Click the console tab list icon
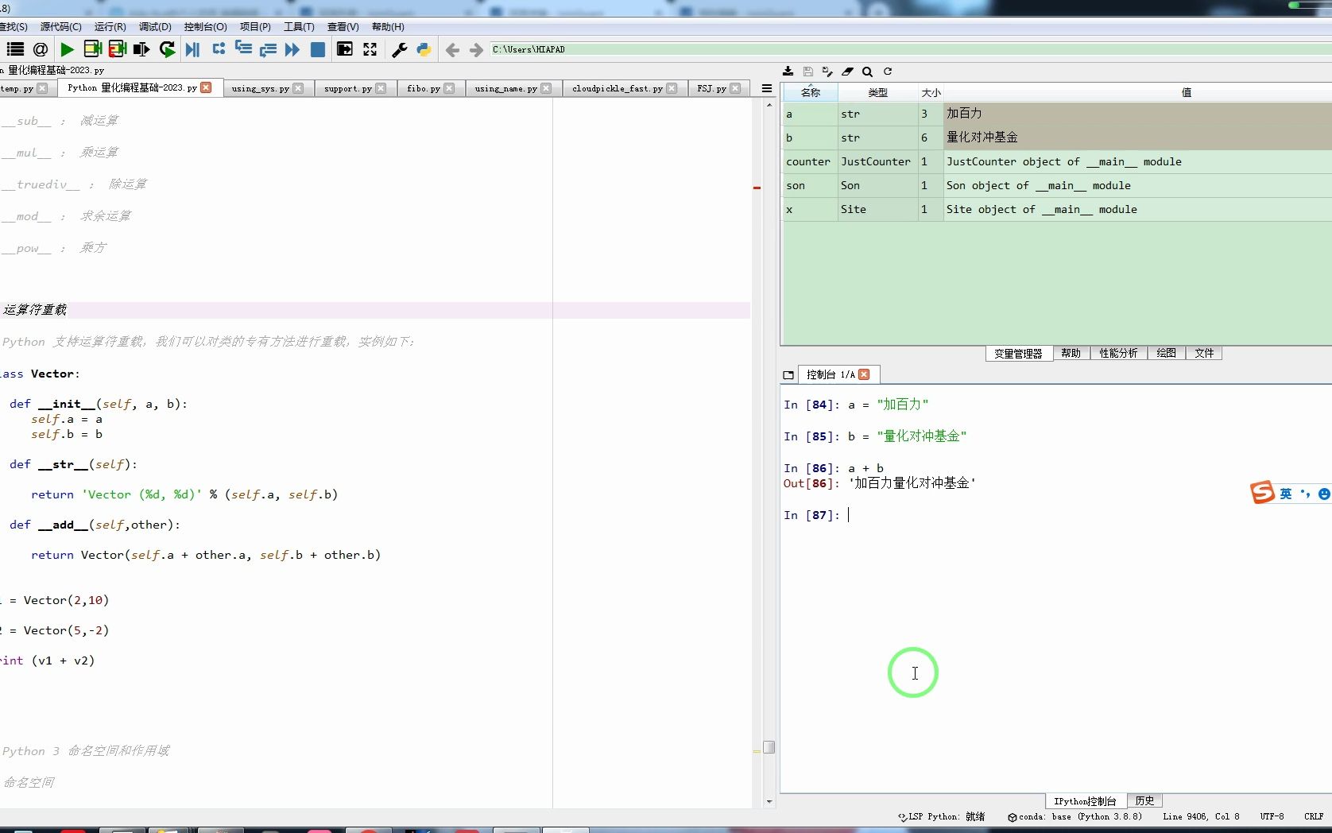The height and width of the screenshot is (833, 1332). click(788, 375)
